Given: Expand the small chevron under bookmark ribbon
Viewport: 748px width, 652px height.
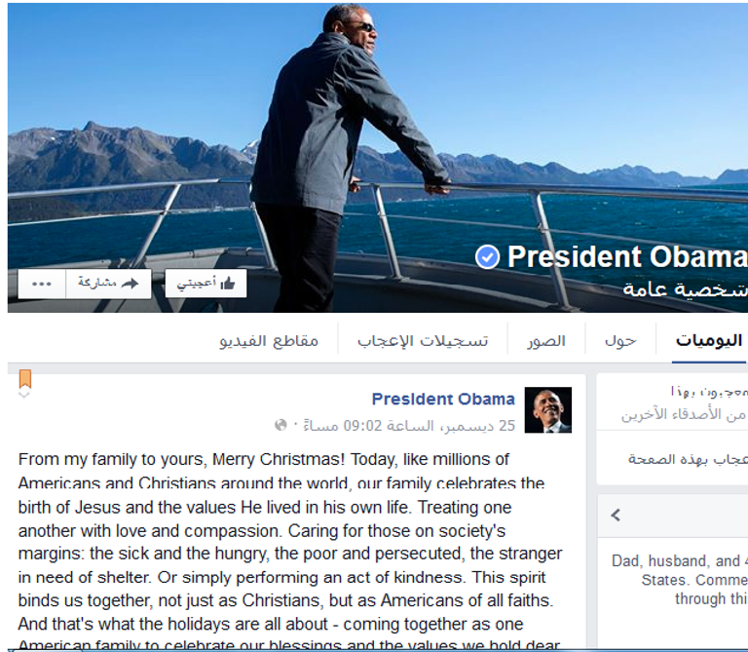Looking at the screenshot, I should click(24, 395).
